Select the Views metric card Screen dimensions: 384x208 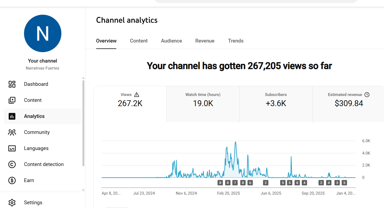click(x=130, y=104)
